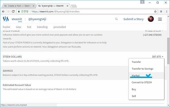Click the scrollbar down arrow
Viewport: 170px width, 107px height.
168,105
